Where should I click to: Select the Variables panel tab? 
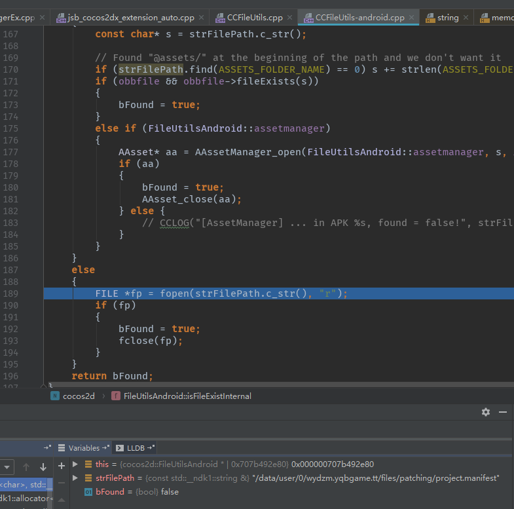pos(84,448)
